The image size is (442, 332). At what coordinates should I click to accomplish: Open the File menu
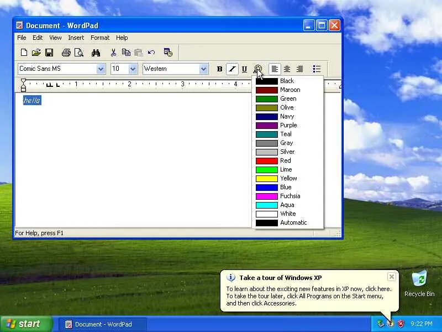[22, 38]
